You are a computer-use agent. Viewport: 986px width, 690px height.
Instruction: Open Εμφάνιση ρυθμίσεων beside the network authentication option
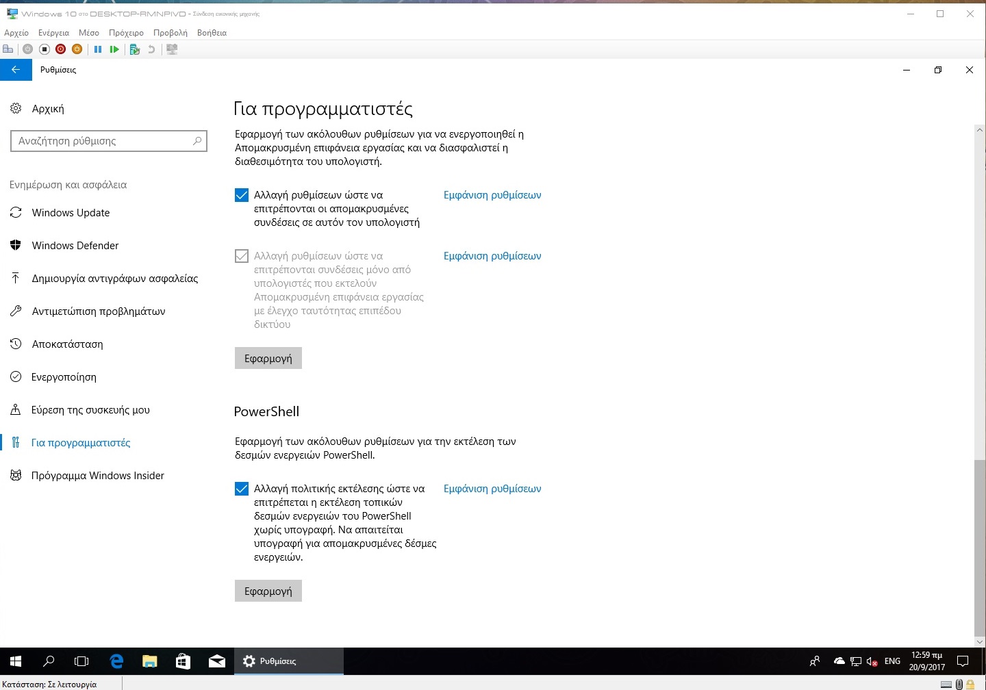(492, 256)
